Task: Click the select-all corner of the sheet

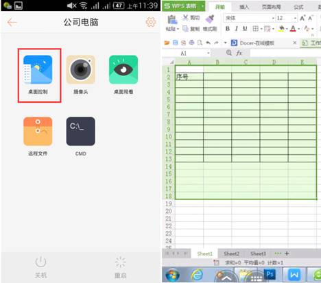Action: (x=172, y=62)
